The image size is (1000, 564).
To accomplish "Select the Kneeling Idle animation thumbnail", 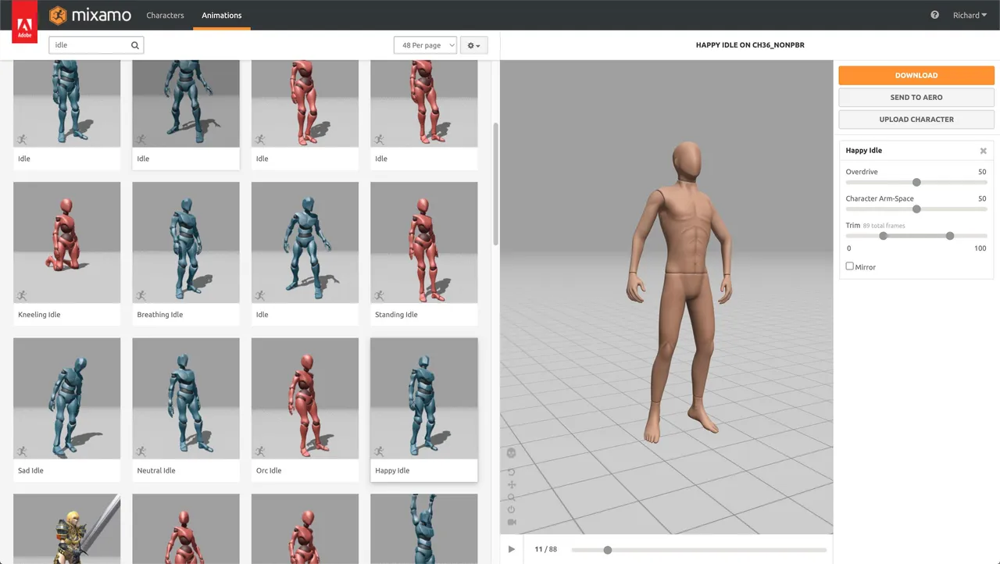I will [x=67, y=242].
